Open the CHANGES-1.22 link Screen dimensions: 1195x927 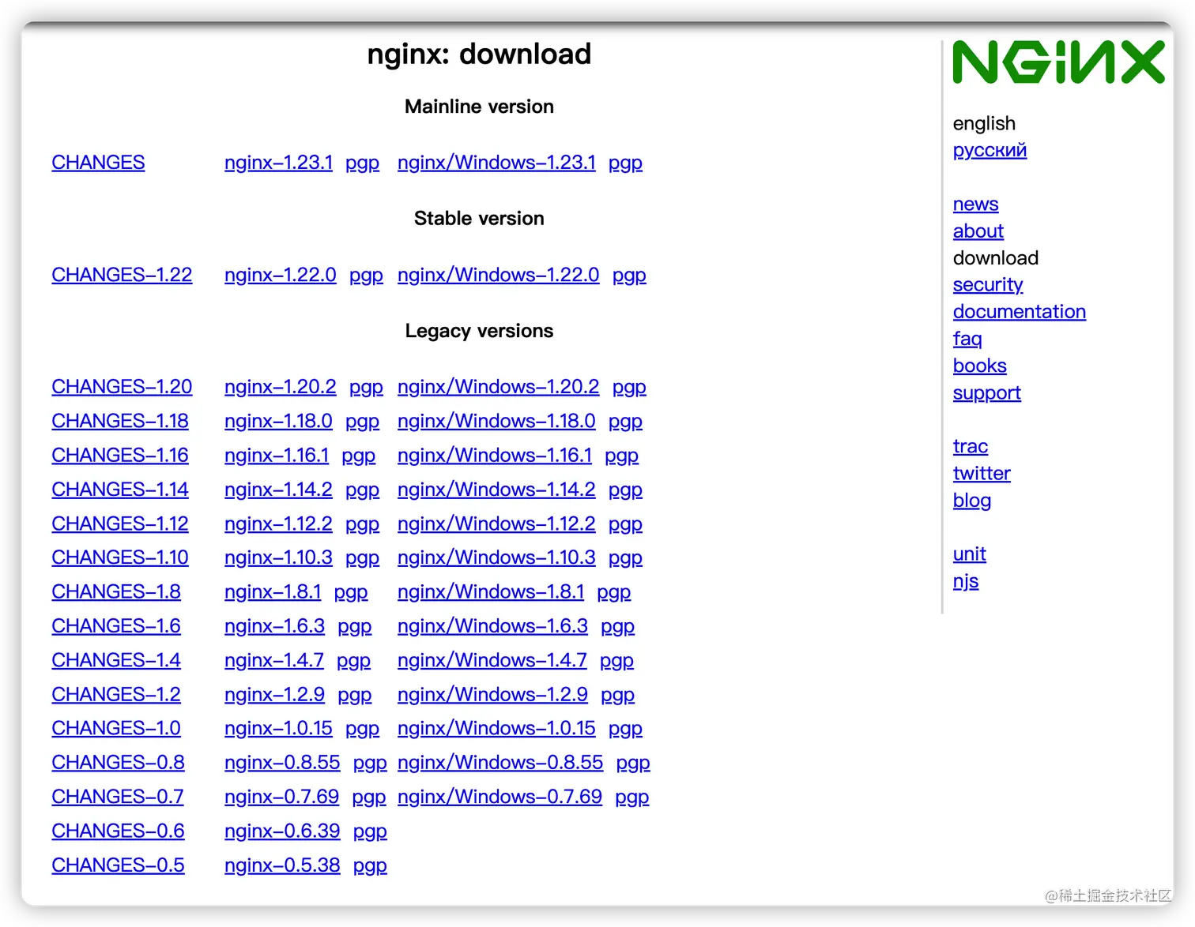(122, 275)
